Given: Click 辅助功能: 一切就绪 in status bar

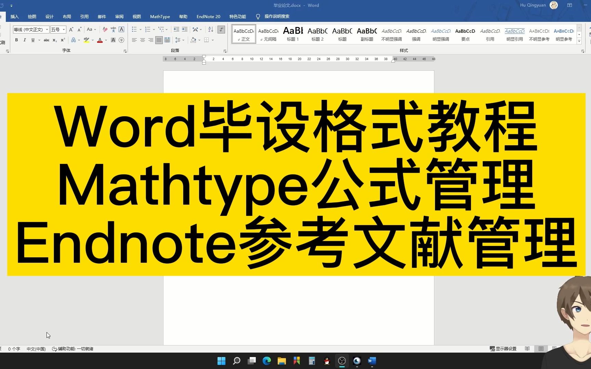Looking at the screenshot, I should (x=73, y=349).
